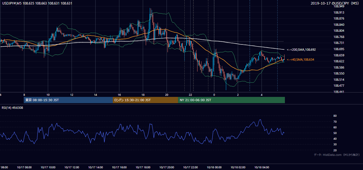Viewport: 363px width, 170px height.
Task: Click the bottom date label 10/17 18:00
Action: [143, 167]
